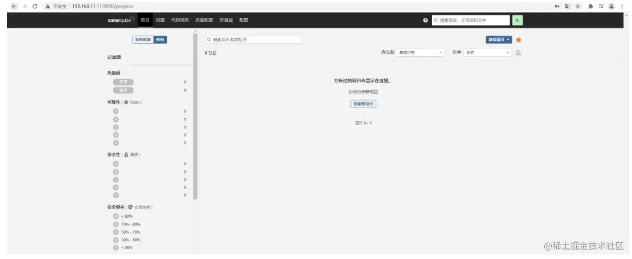Open the 排序 sort-by dropdown

(488, 52)
